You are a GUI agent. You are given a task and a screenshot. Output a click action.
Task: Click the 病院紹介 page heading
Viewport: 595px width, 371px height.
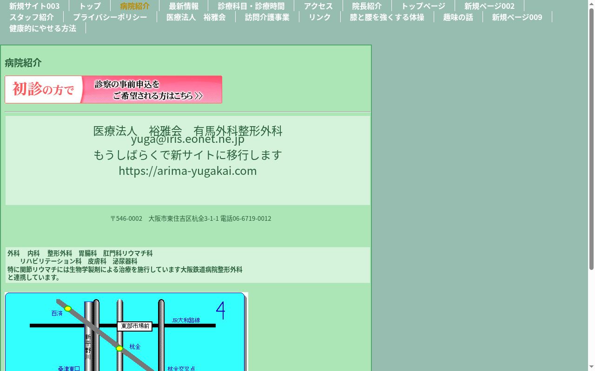coord(23,63)
